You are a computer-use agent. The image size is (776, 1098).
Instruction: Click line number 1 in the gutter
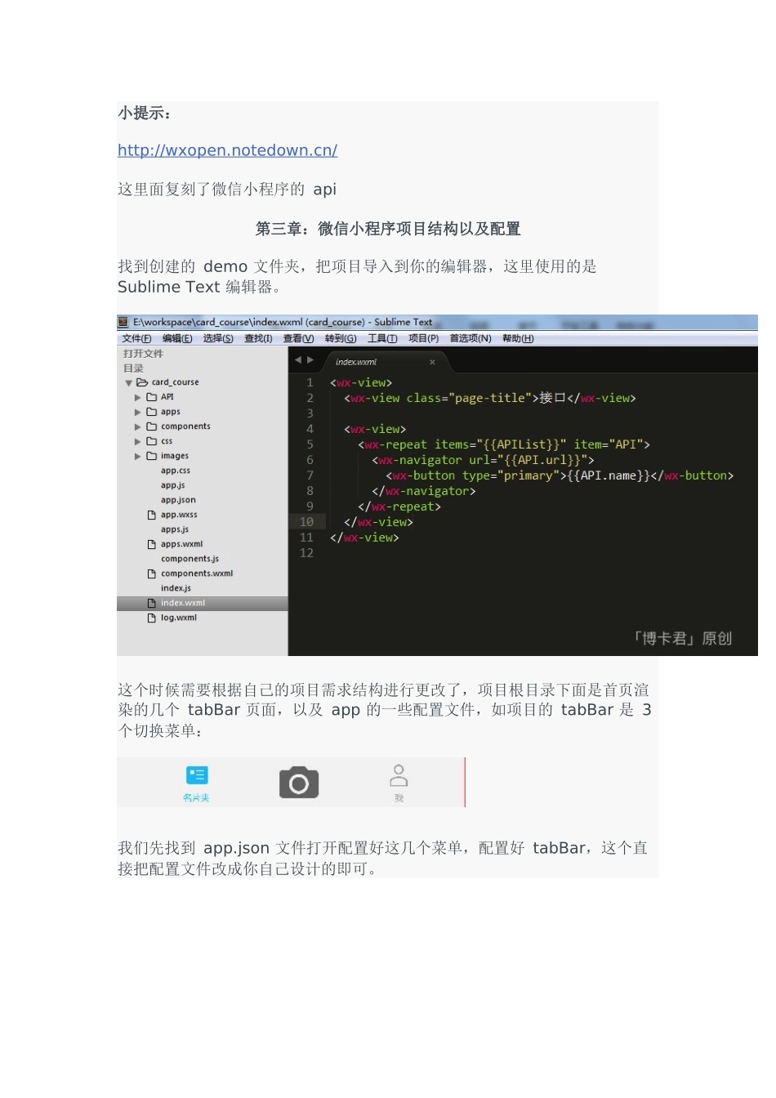pos(310,382)
